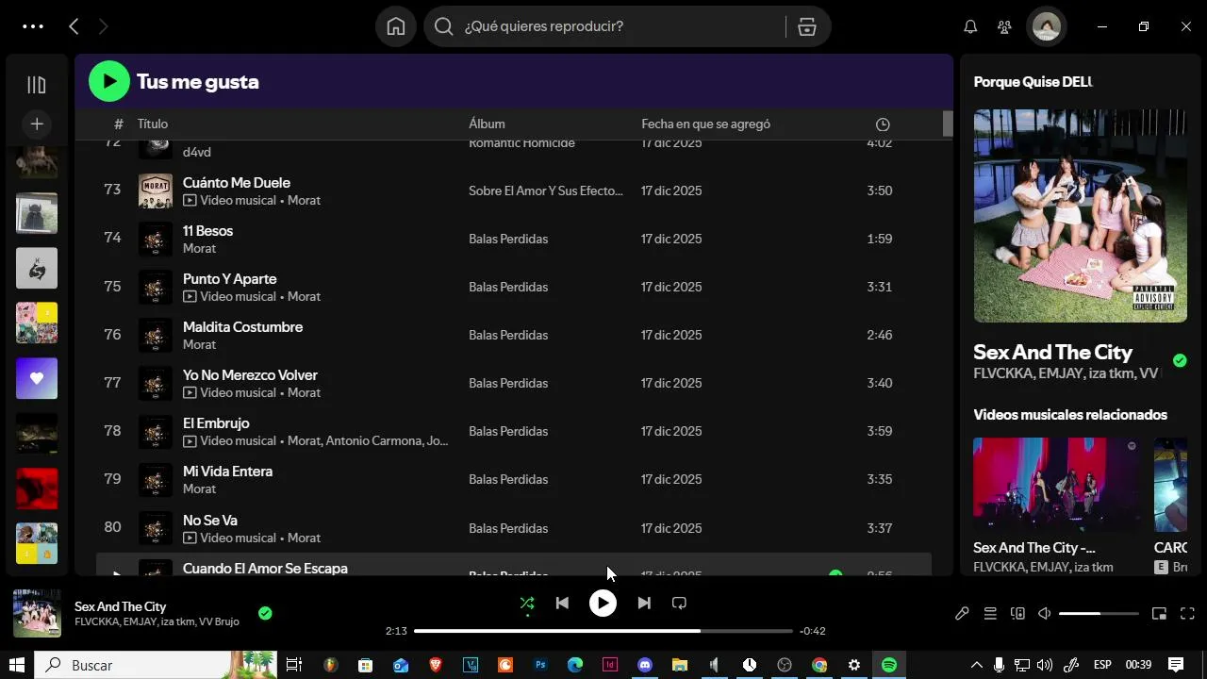This screenshot has width=1207, height=679.
Task: Open notifications with the bell icon
Action: (970, 26)
